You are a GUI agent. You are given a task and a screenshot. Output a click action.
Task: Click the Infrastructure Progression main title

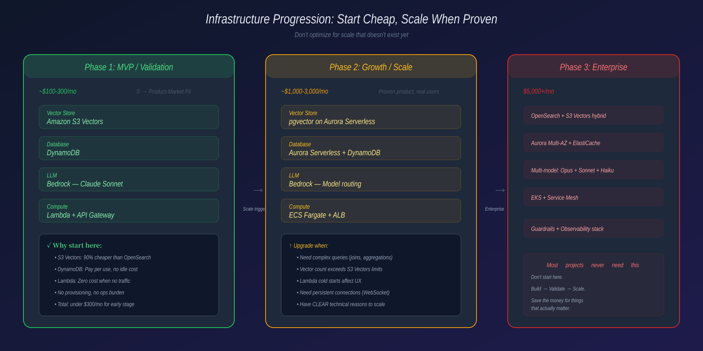click(x=351, y=19)
